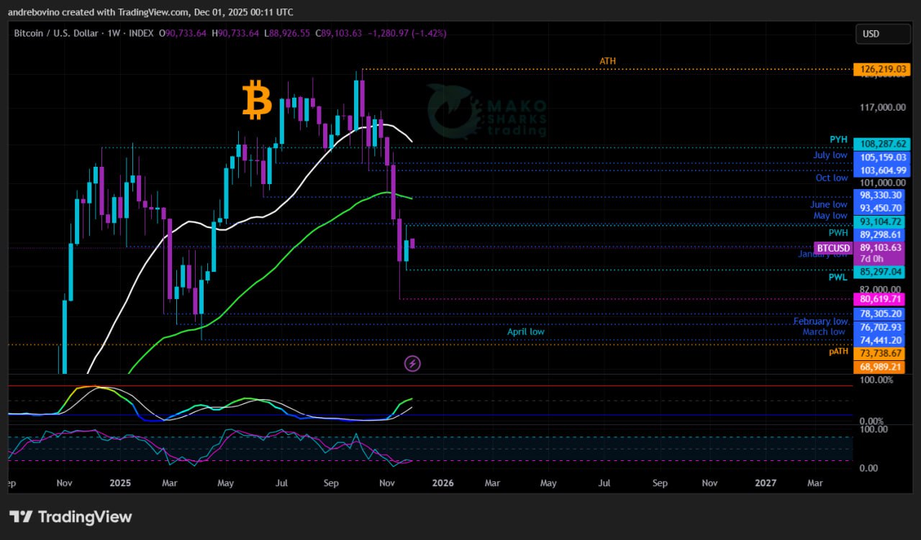
Task: Click the TradingView logo at bottom left
Action: (x=71, y=516)
